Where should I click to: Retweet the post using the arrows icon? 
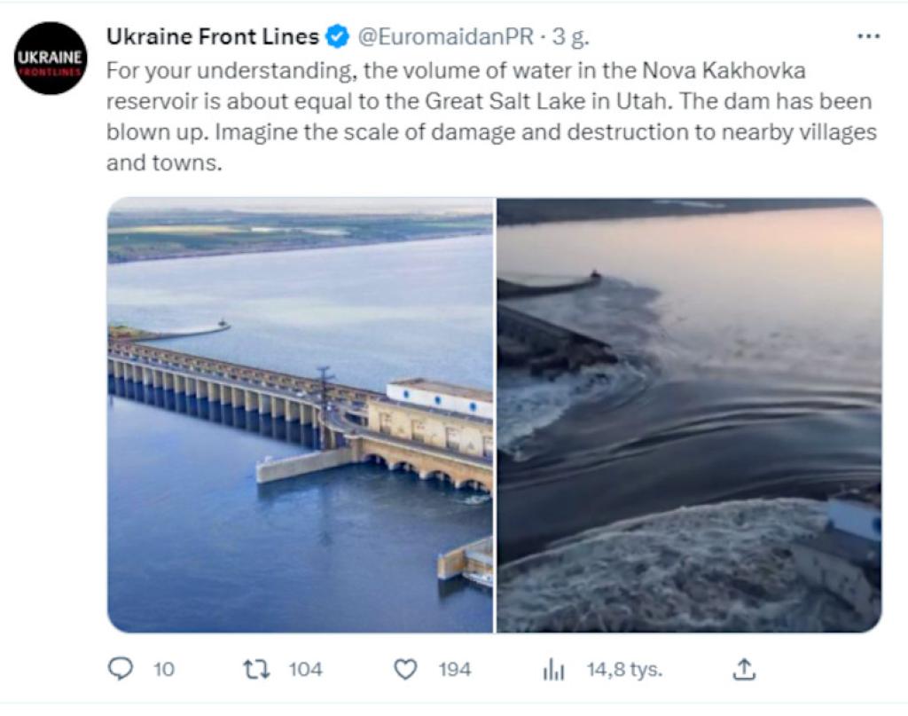point(256,669)
